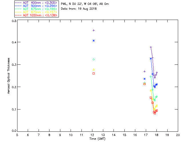
Task: Click the 8 x-axis tick label
Action: tap(49, 135)
